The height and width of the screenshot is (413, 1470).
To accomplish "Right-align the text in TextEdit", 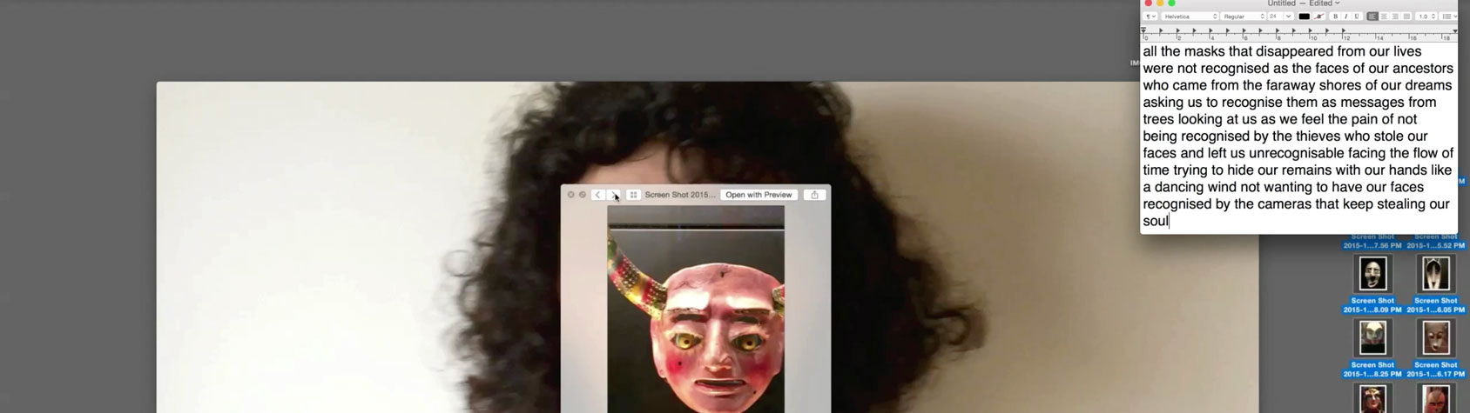I will [x=1395, y=17].
